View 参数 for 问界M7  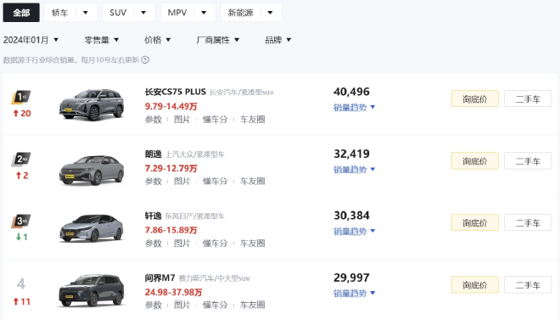pos(154,305)
